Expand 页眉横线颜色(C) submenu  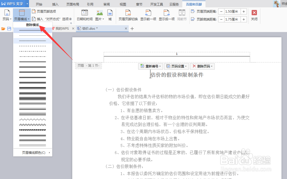click(33, 153)
